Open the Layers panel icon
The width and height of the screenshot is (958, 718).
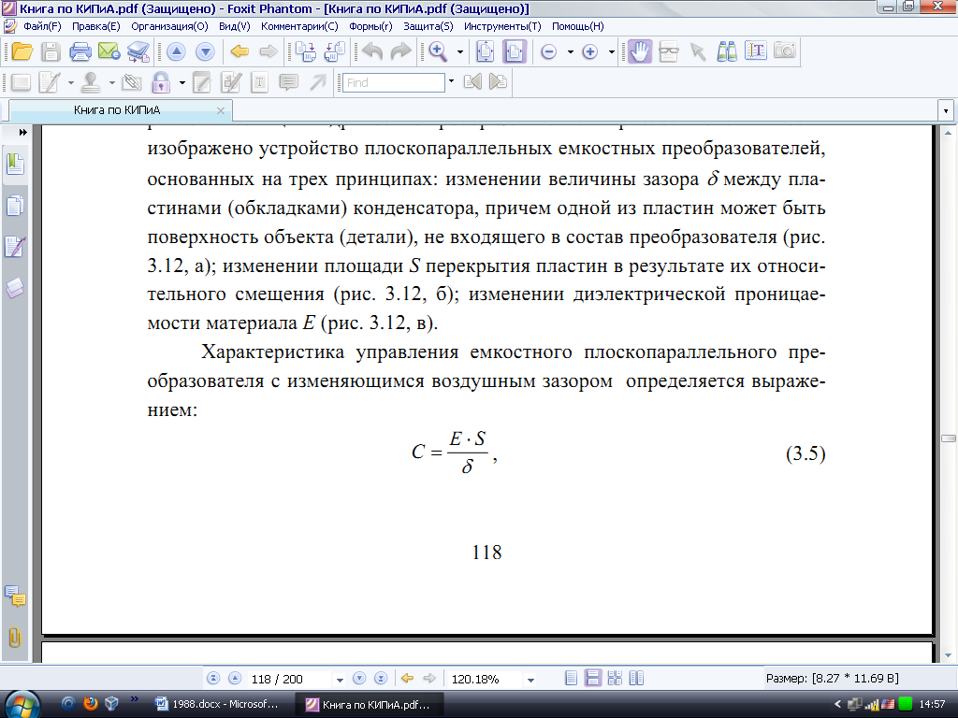point(15,288)
